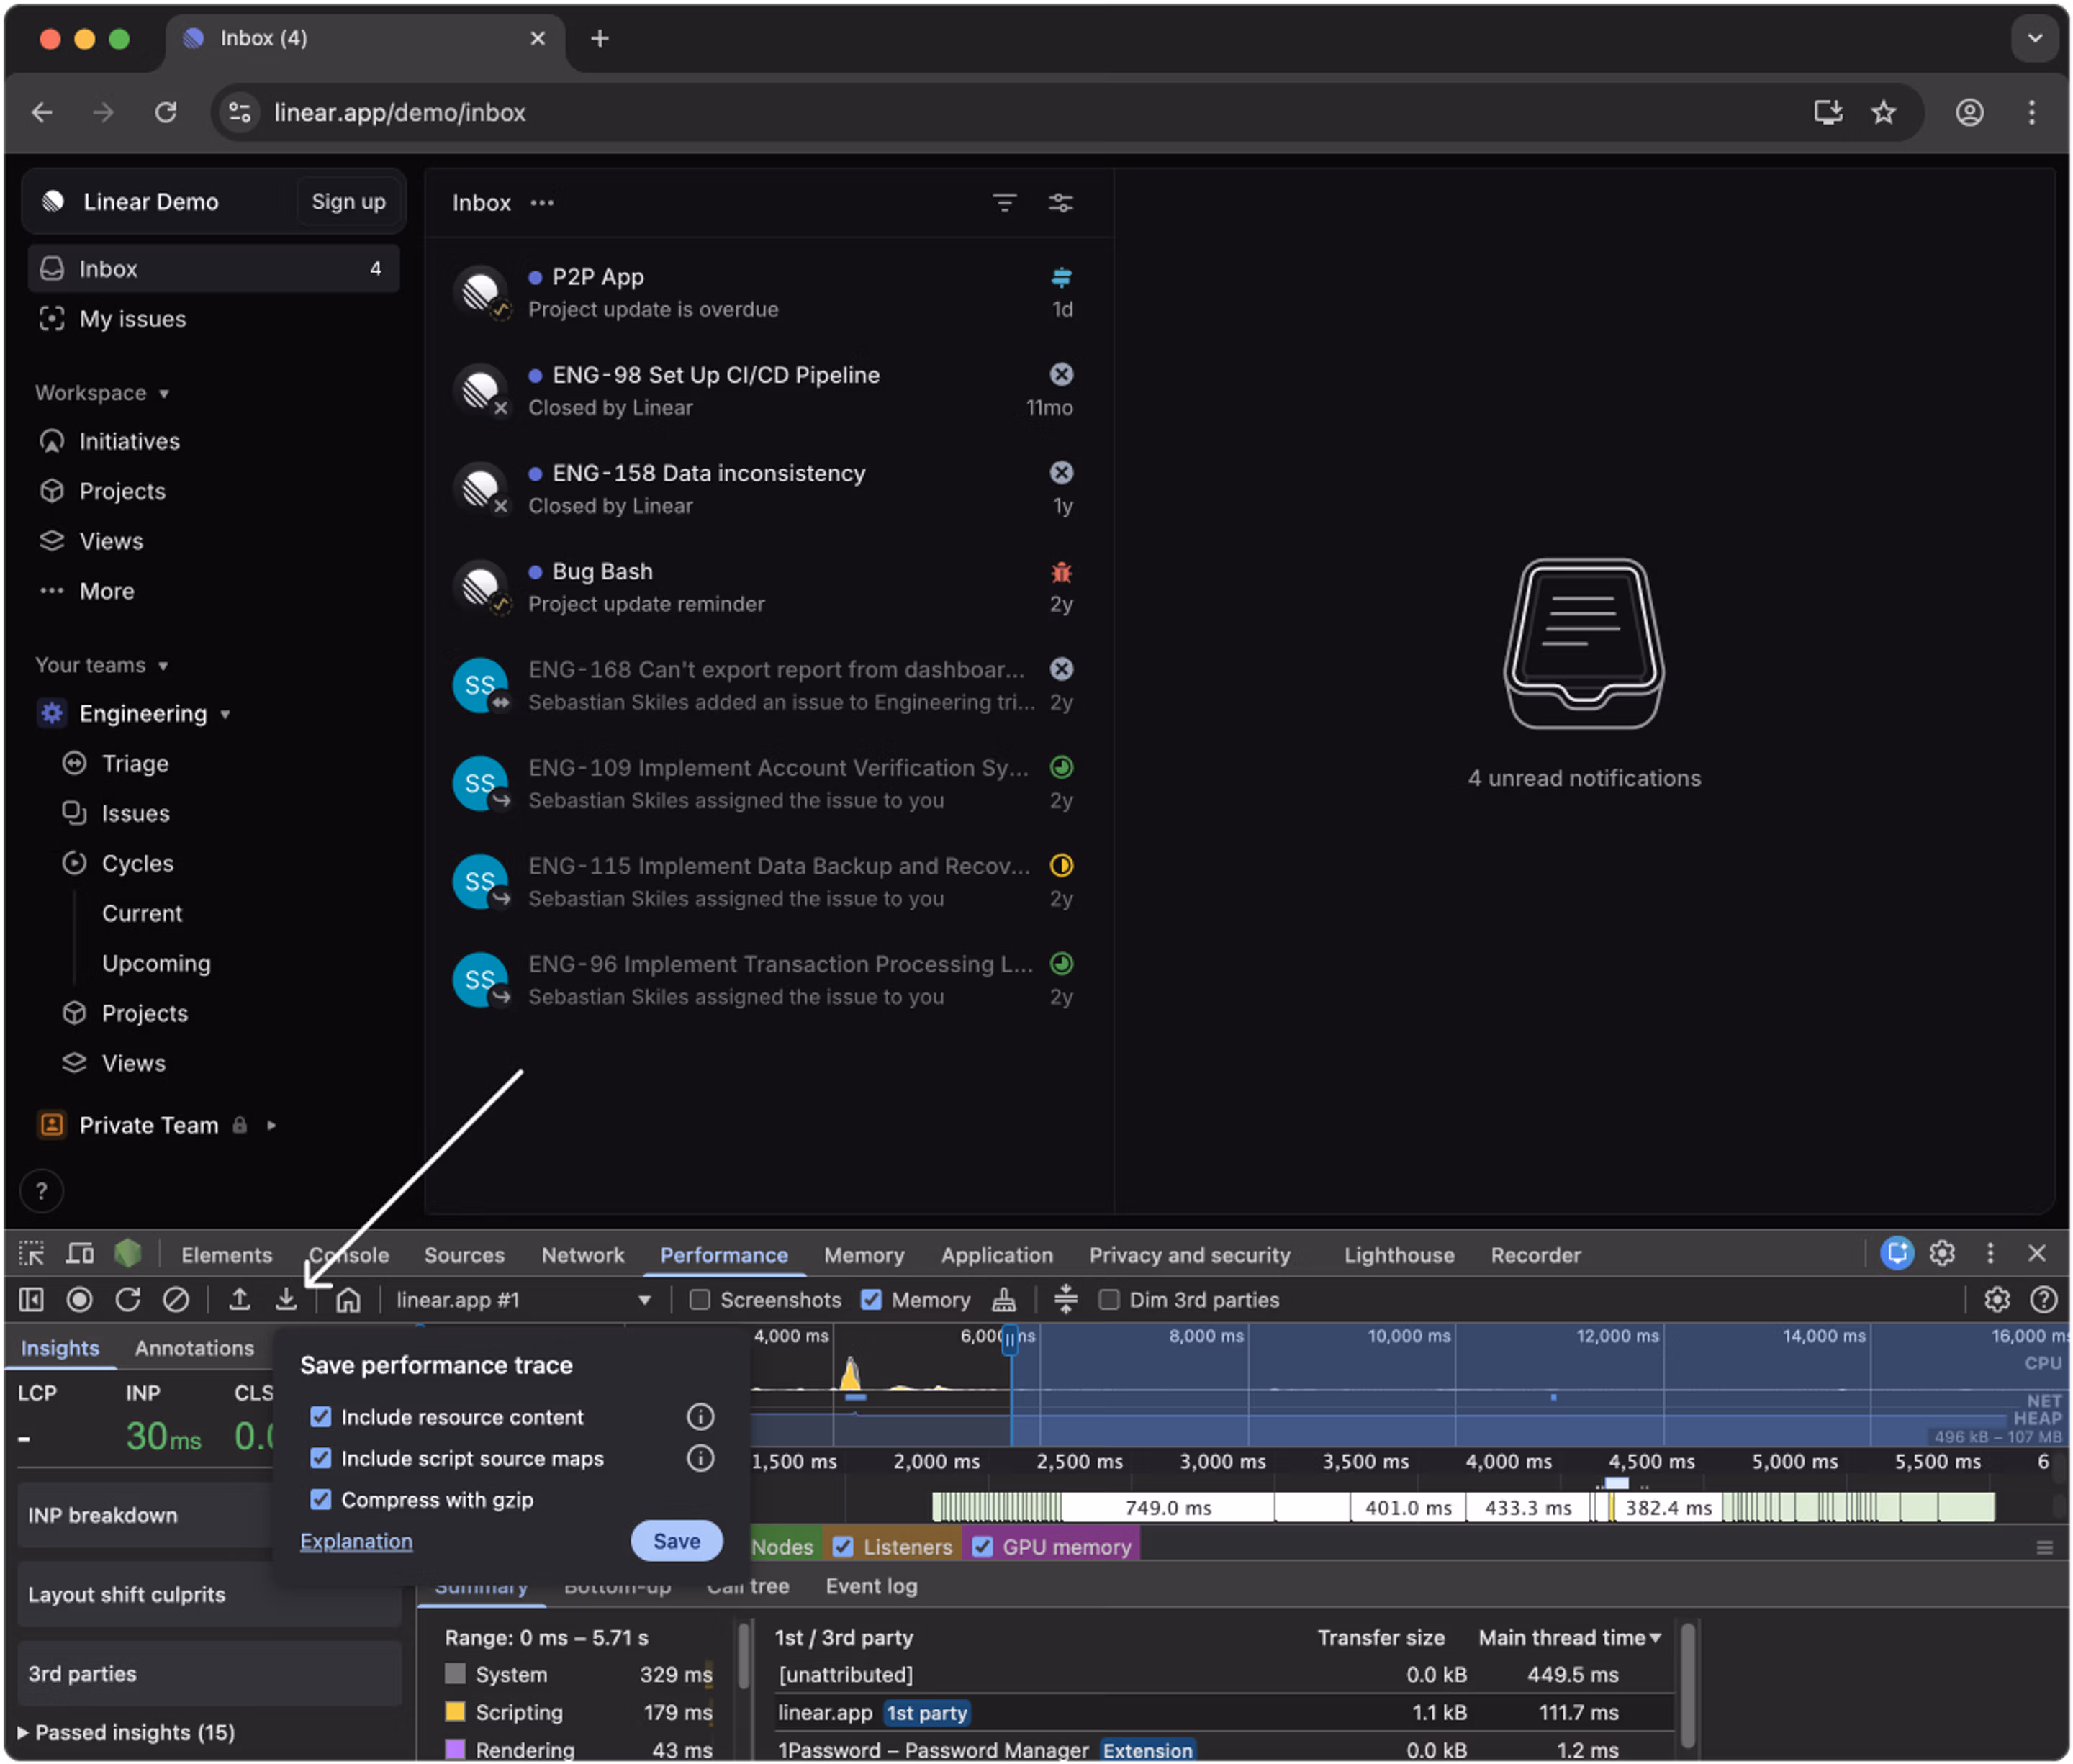Switch to the Memory panel tab
Image resolution: width=2073 pixels, height=1764 pixels.
[x=864, y=1254]
